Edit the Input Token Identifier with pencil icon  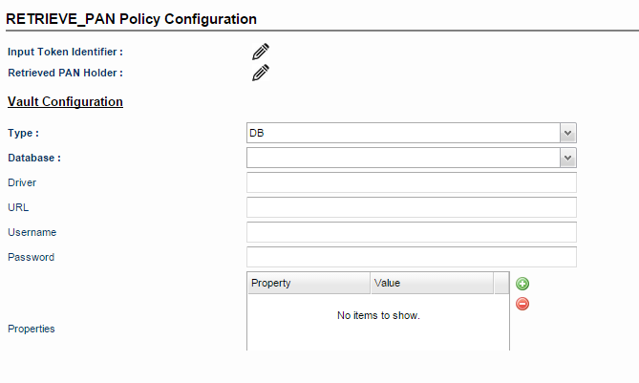pyautogui.click(x=261, y=52)
